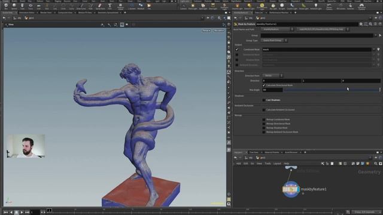Enable the Cast Shadows checkbox
Screen dimensions: 383x215
coord(264,100)
